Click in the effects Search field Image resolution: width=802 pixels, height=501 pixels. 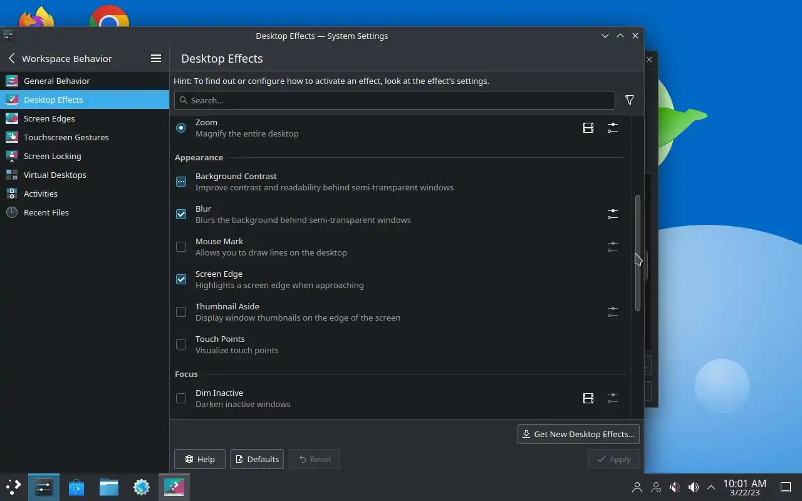[395, 100]
